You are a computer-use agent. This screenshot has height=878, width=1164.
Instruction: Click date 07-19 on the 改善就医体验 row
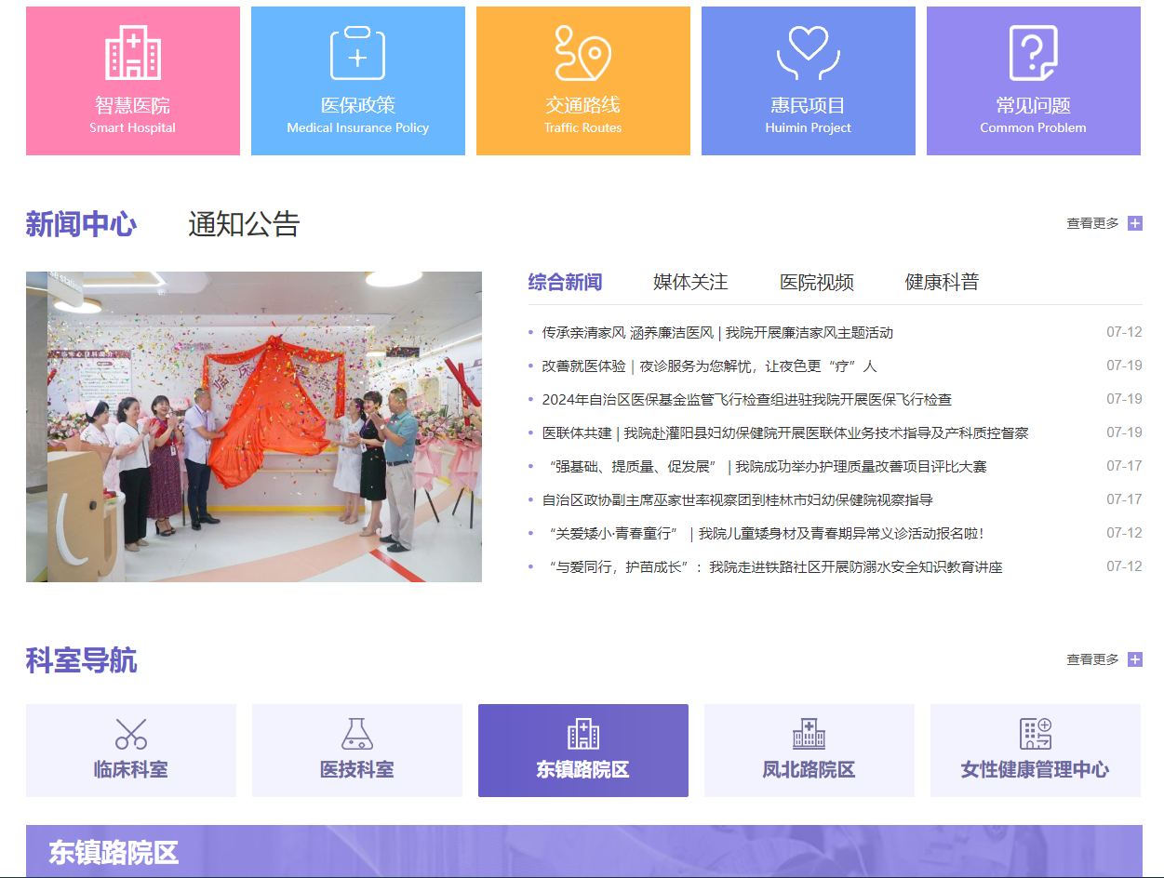(1124, 366)
